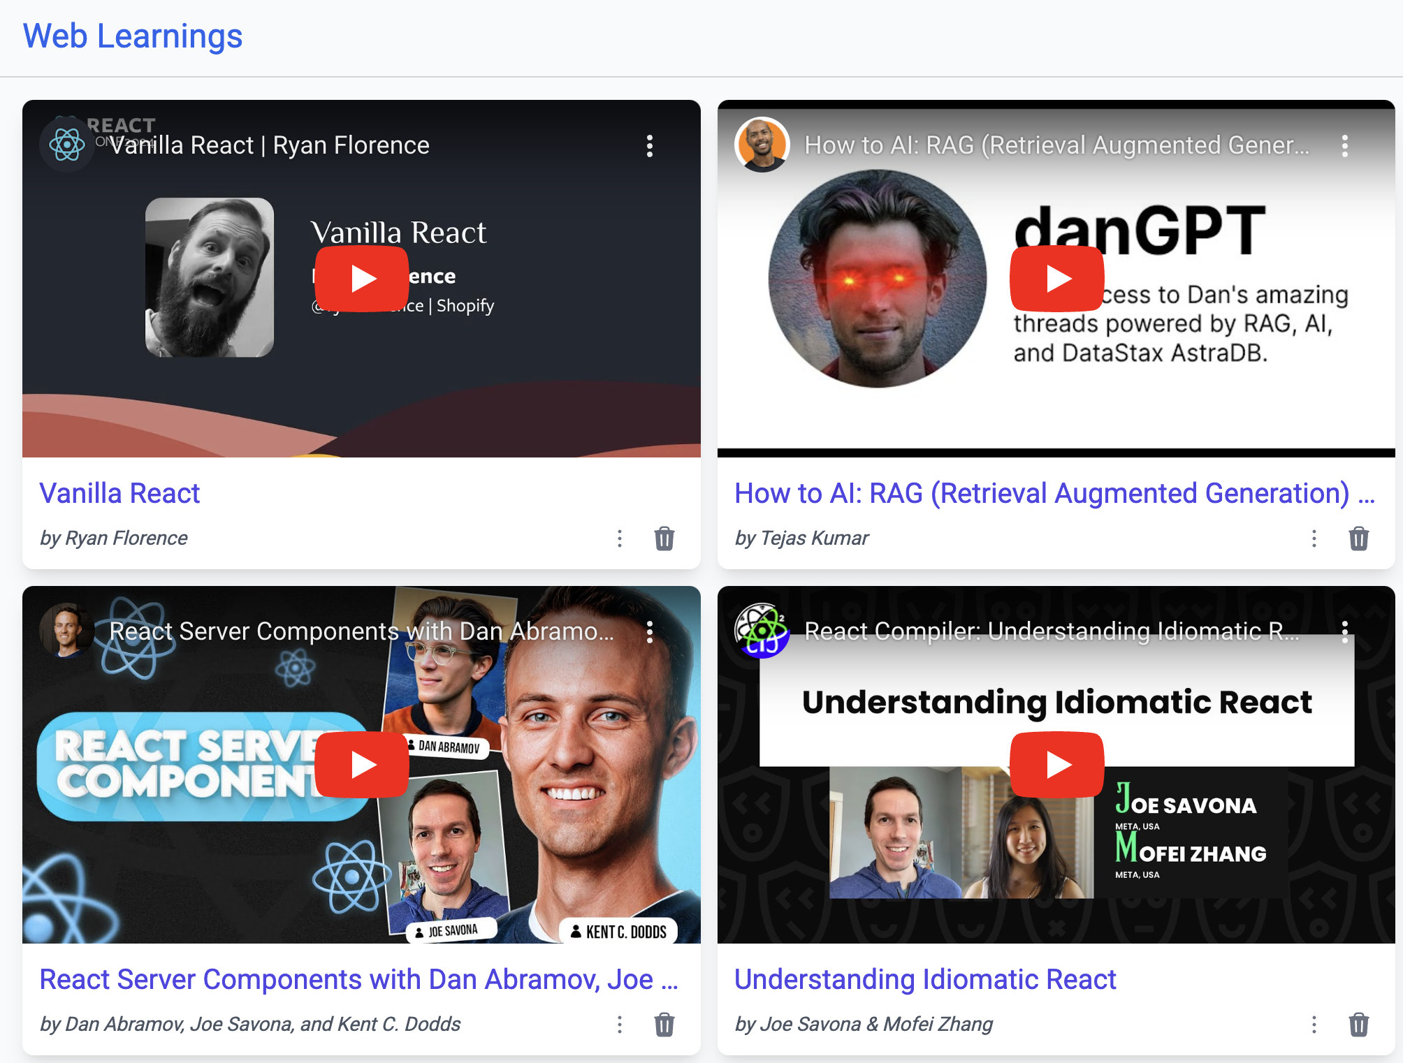This screenshot has width=1403, height=1063.
Task: Open the Understanding Idiomatic React title link
Action: click(x=925, y=979)
